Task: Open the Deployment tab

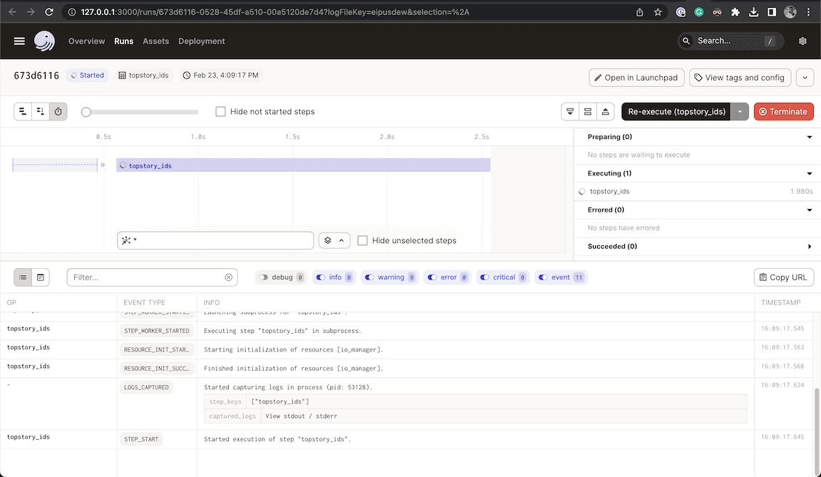Action: click(x=201, y=41)
